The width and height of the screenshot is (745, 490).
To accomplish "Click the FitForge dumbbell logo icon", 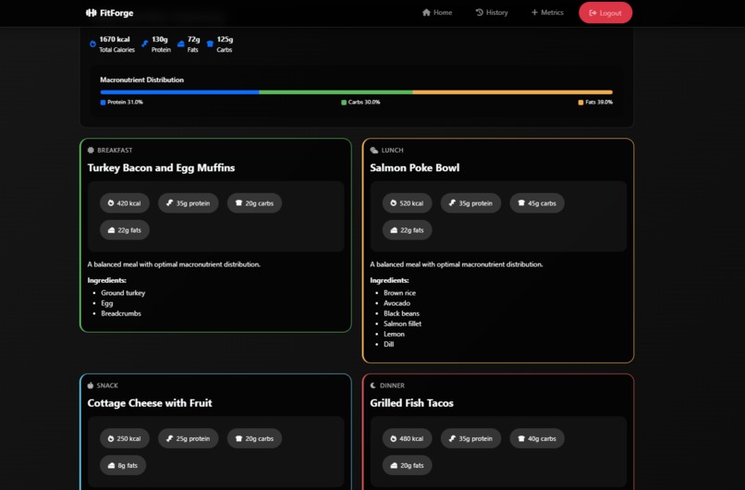I will 91,13.
